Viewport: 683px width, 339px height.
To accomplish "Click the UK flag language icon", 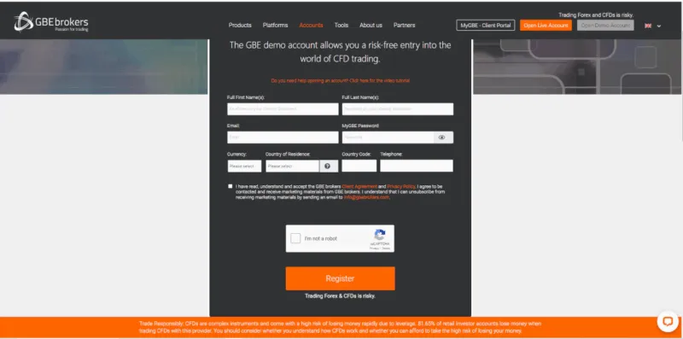I will click(x=648, y=26).
